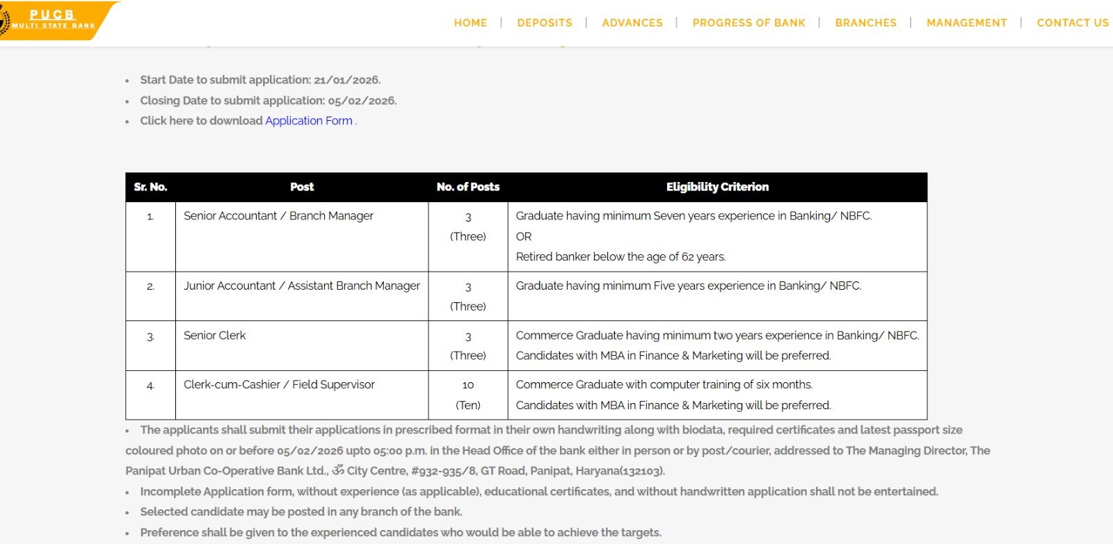
Task: Click the "Post" column header
Action: click(x=302, y=187)
